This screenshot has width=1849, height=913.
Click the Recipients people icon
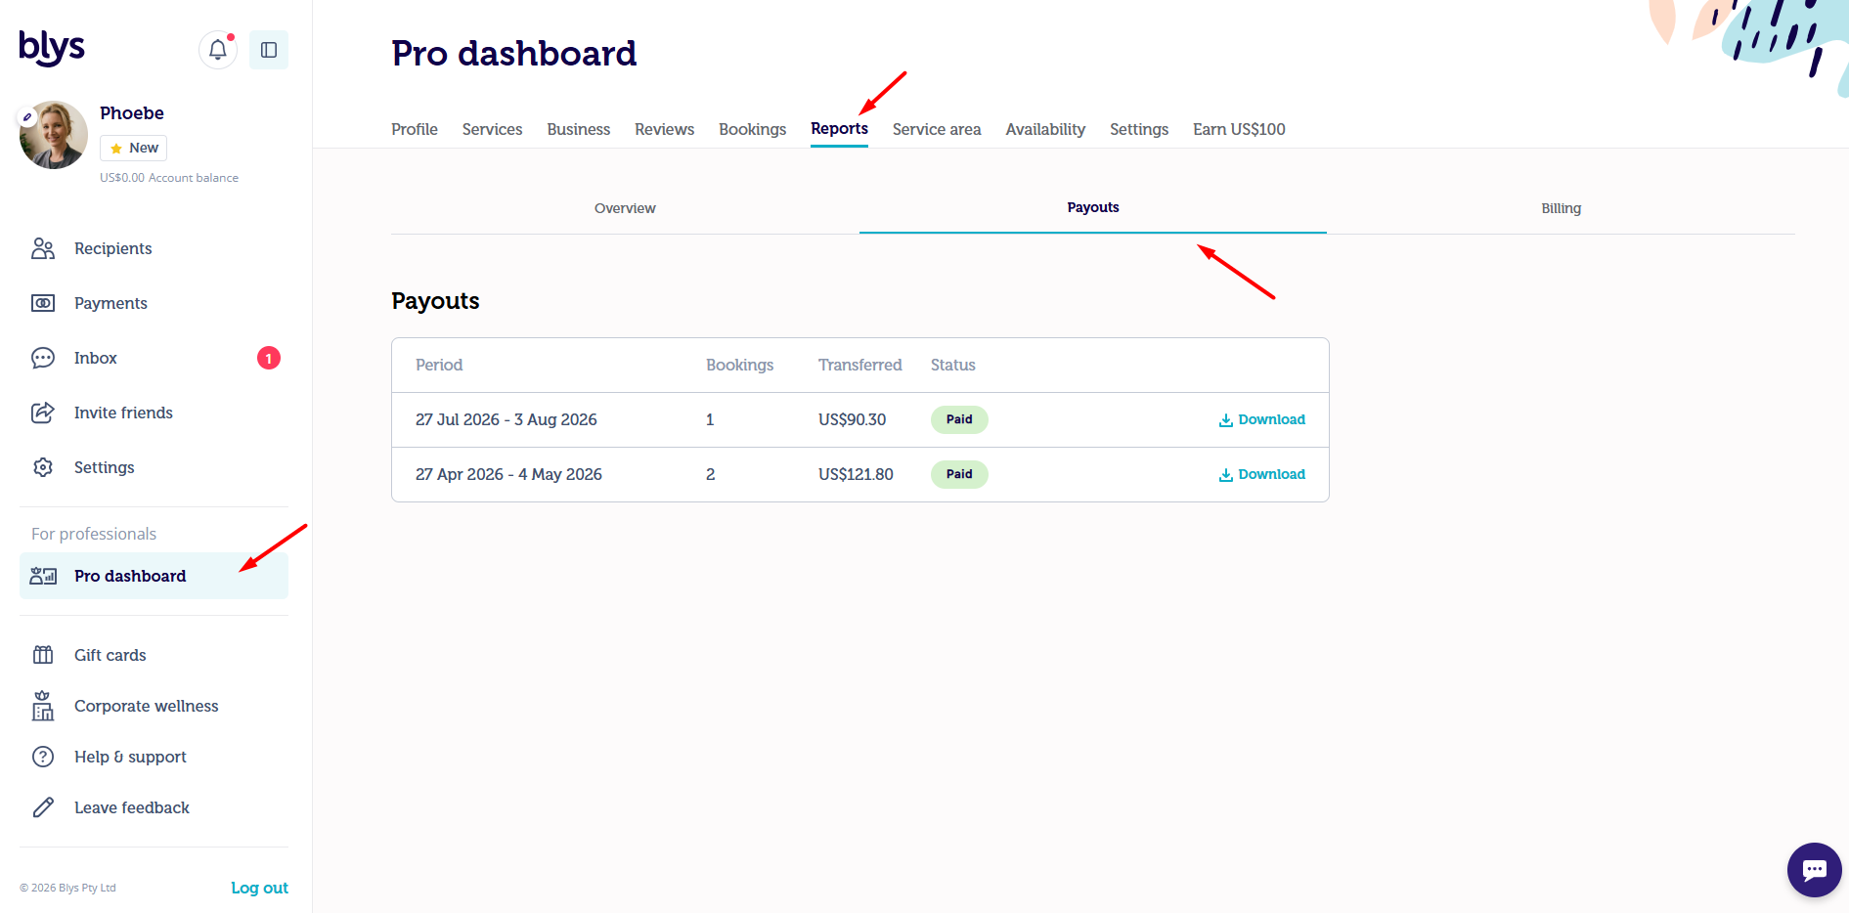pos(43,248)
